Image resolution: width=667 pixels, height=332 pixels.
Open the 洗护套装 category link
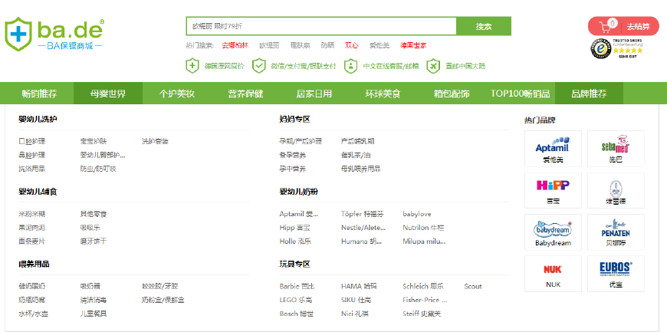point(156,141)
